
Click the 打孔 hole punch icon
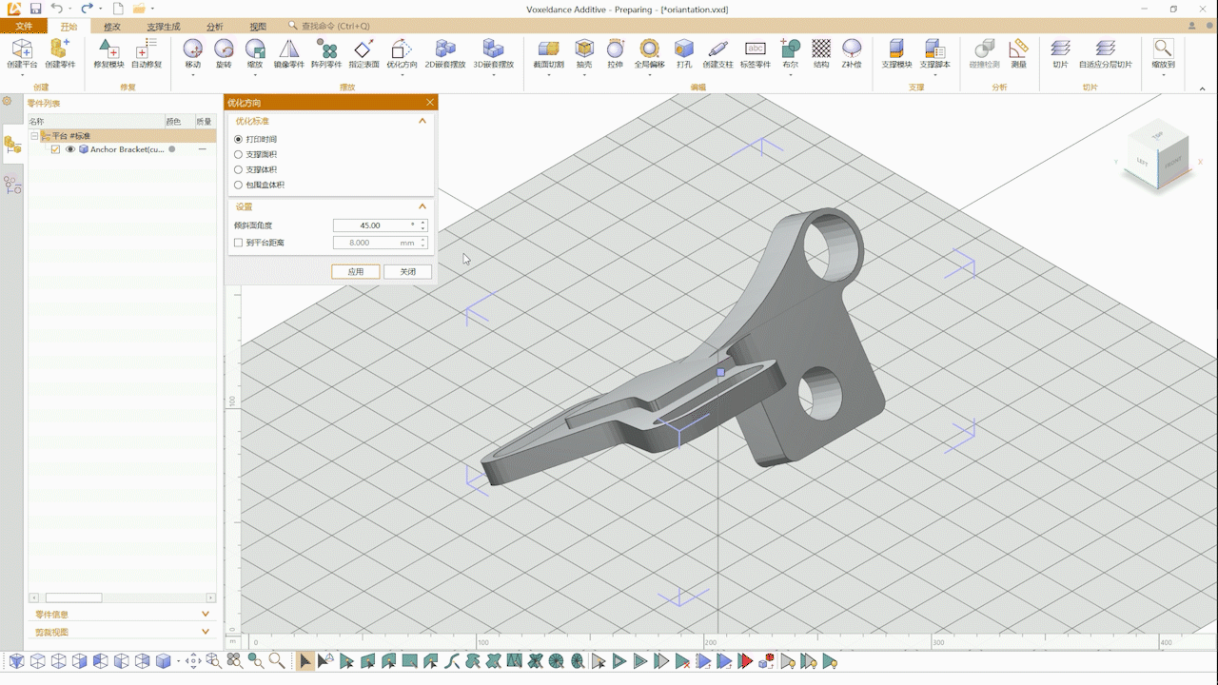pyautogui.click(x=683, y=49)
